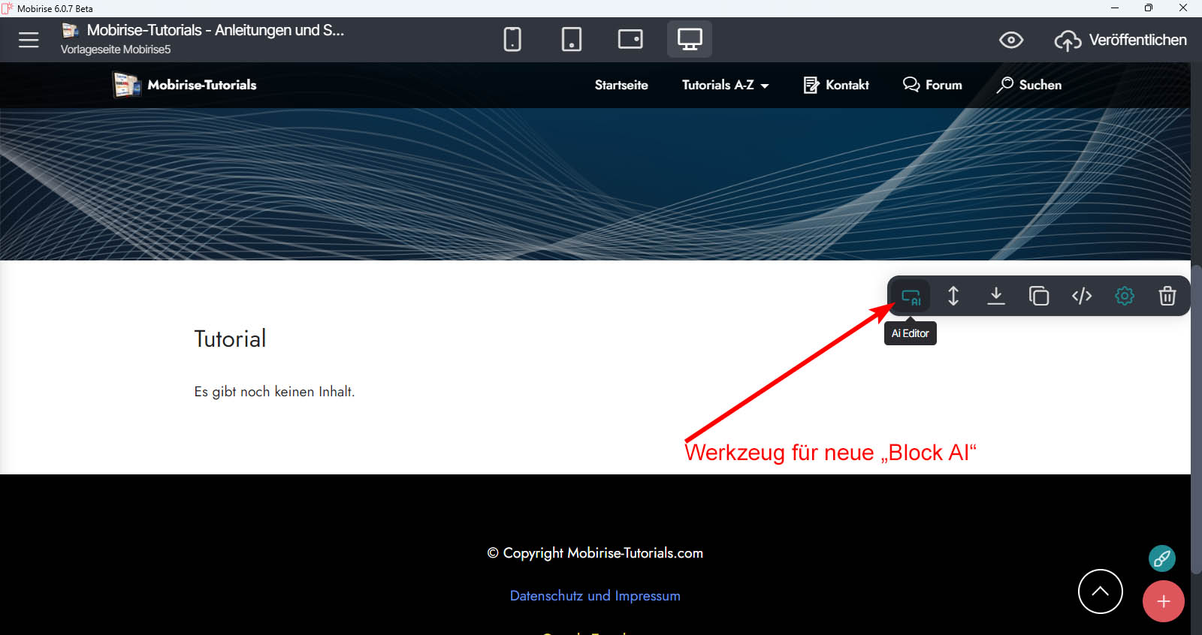
Task: Switch to tablet portrait view
Action: click(x=572, y=39)
